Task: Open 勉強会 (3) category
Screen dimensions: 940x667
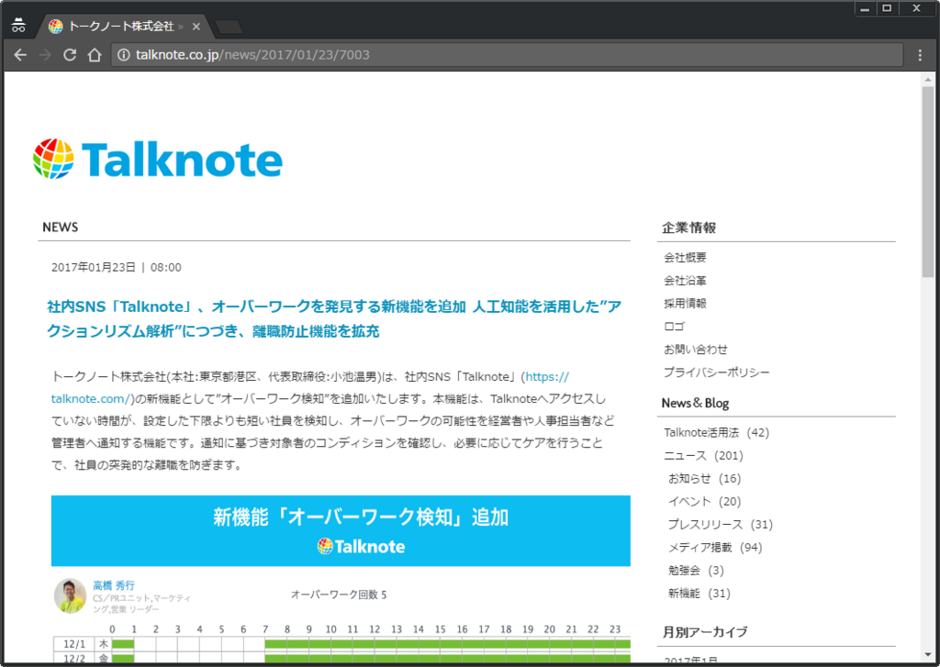Action: tap(696, 571)
